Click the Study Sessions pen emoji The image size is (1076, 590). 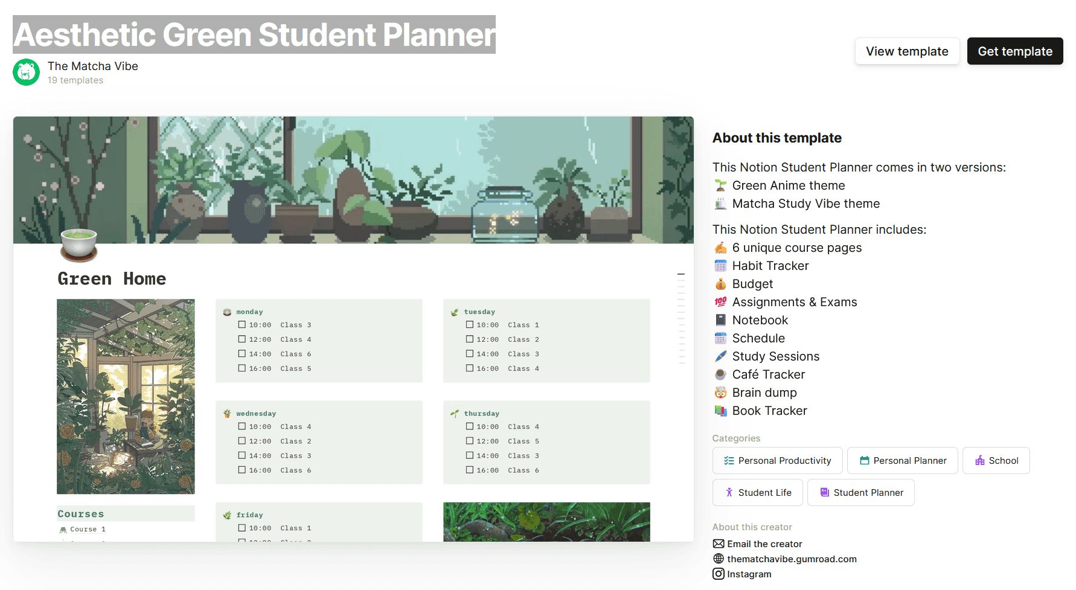pos(720,356)
